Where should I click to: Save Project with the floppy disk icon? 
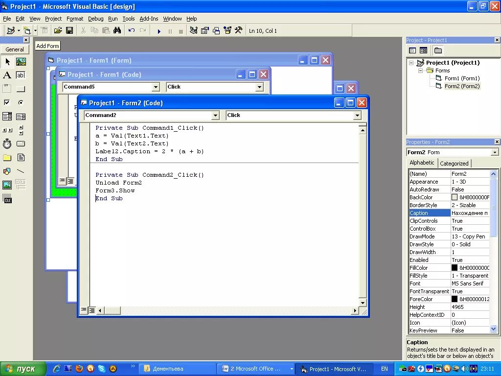tap(69, 31)
